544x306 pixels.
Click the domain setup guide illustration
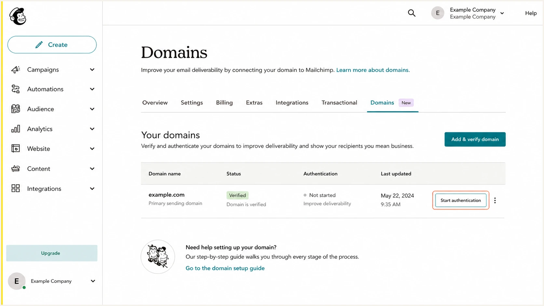tap(158, 257)
